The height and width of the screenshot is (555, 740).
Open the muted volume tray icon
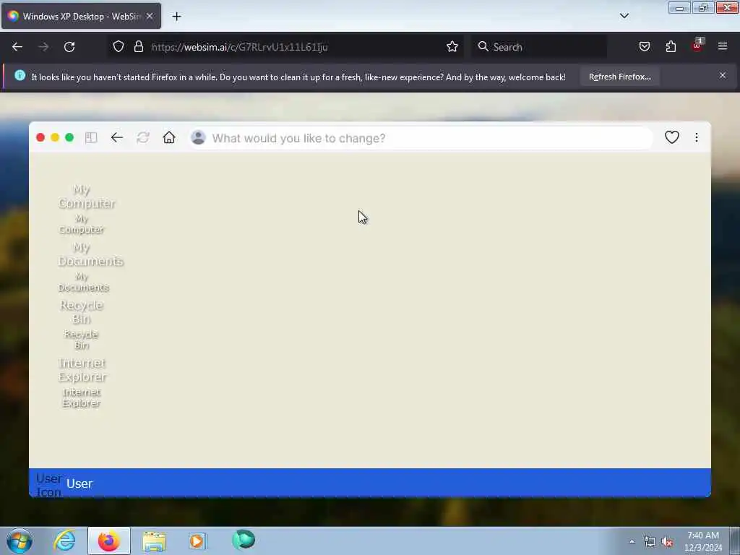click(x=667, y=542)
